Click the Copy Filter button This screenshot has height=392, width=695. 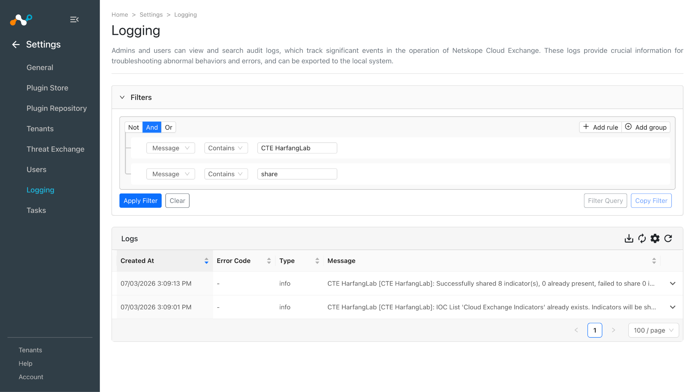(x=651, y=201)
